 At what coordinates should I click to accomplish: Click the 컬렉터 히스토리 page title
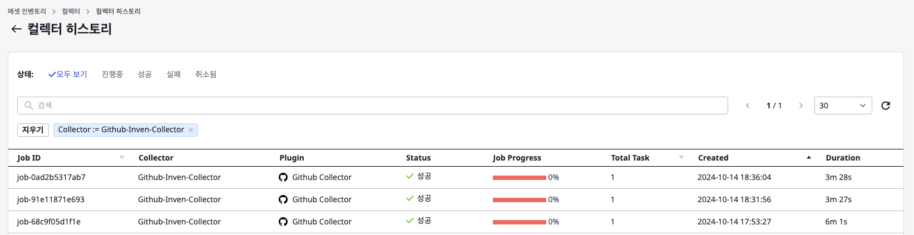point(70,29)
